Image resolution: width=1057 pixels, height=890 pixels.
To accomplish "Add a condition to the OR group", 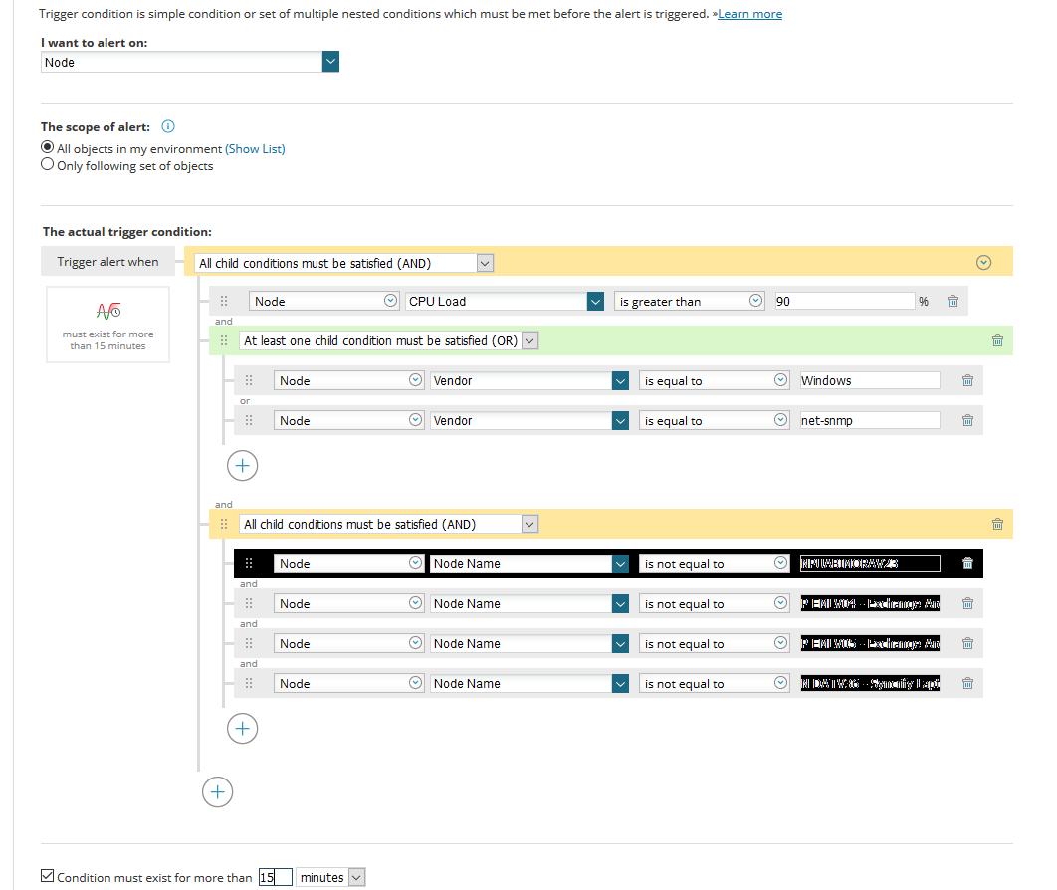I will [x=242, y=466].
